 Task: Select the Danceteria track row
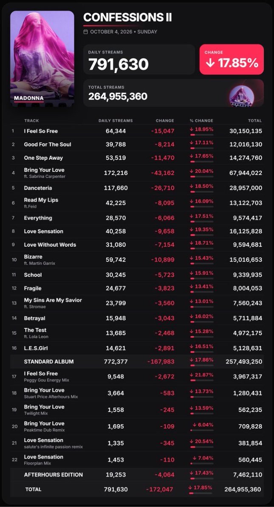(137, 188)
